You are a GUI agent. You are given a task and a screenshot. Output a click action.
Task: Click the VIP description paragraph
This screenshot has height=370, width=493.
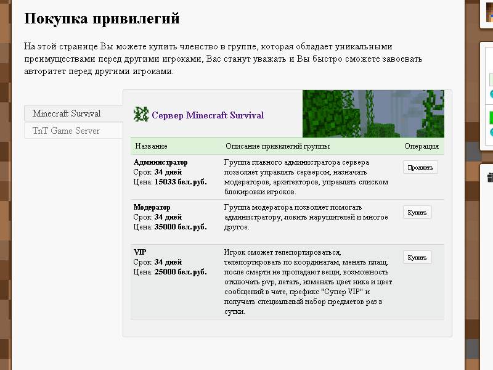(308, 282)
